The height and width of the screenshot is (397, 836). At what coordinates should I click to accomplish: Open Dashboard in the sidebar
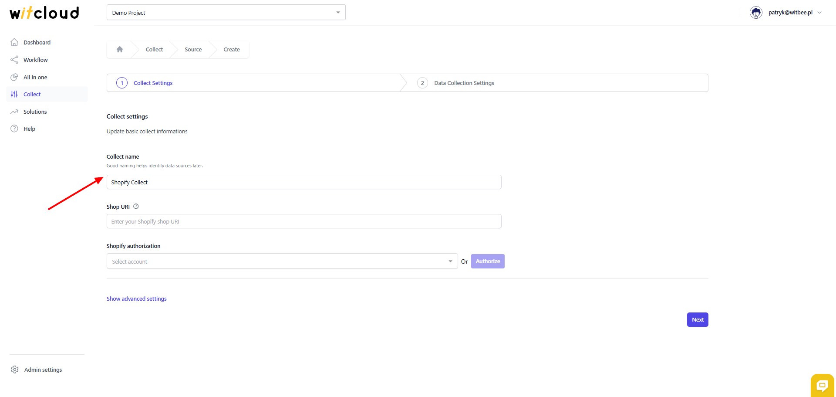47,42
